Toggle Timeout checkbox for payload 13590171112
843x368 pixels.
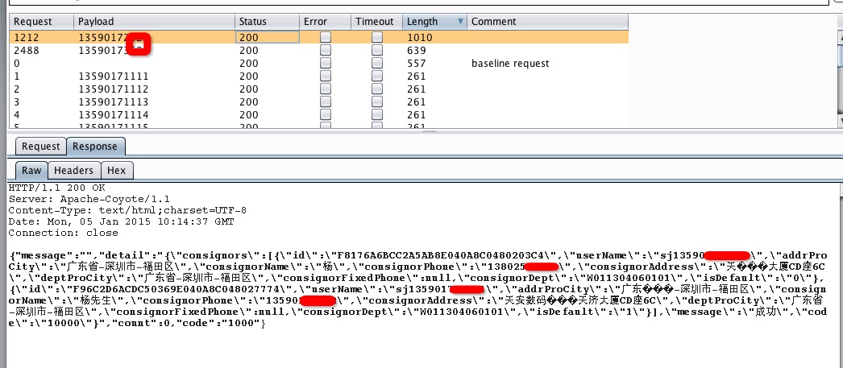click(377, 89)
